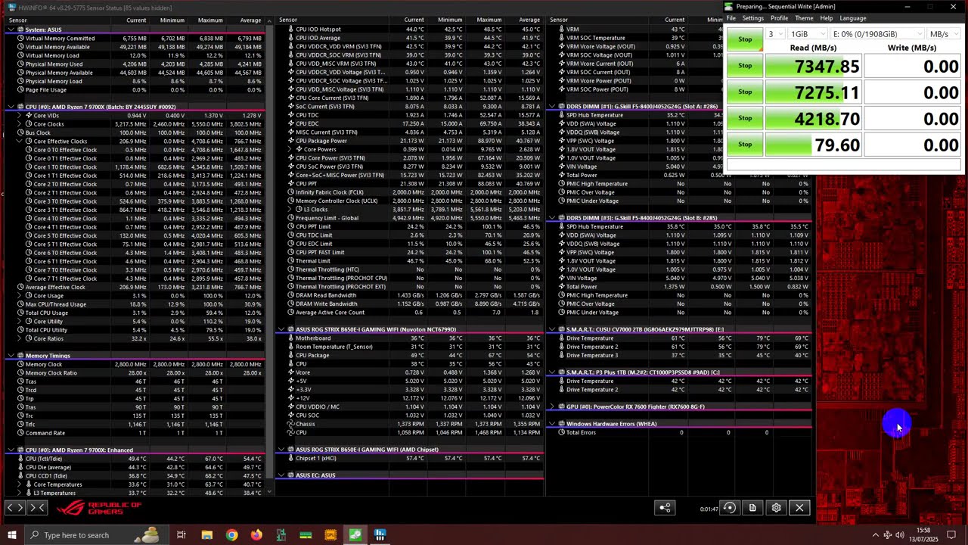Select the CPU Package Power sensor row

411,141
